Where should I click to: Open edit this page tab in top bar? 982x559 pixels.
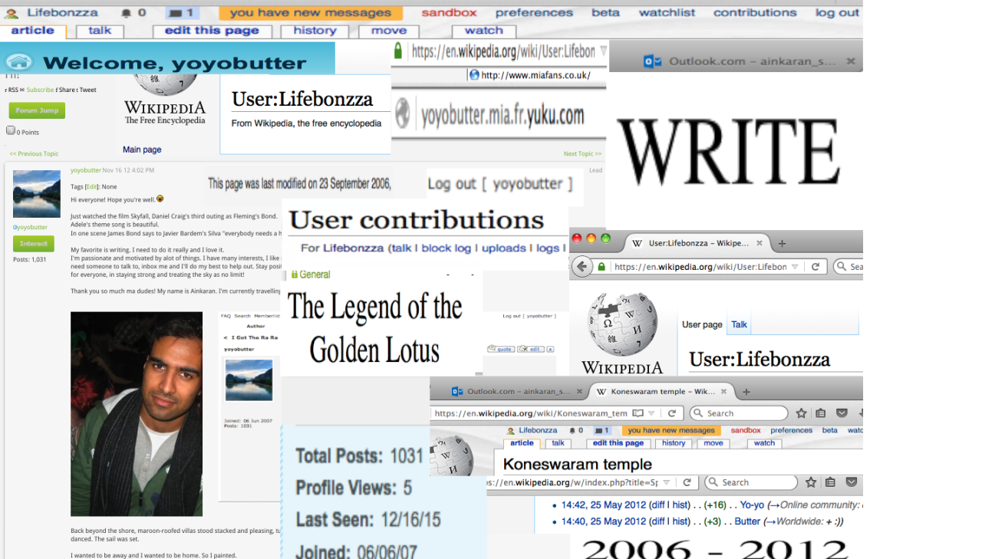212,31
